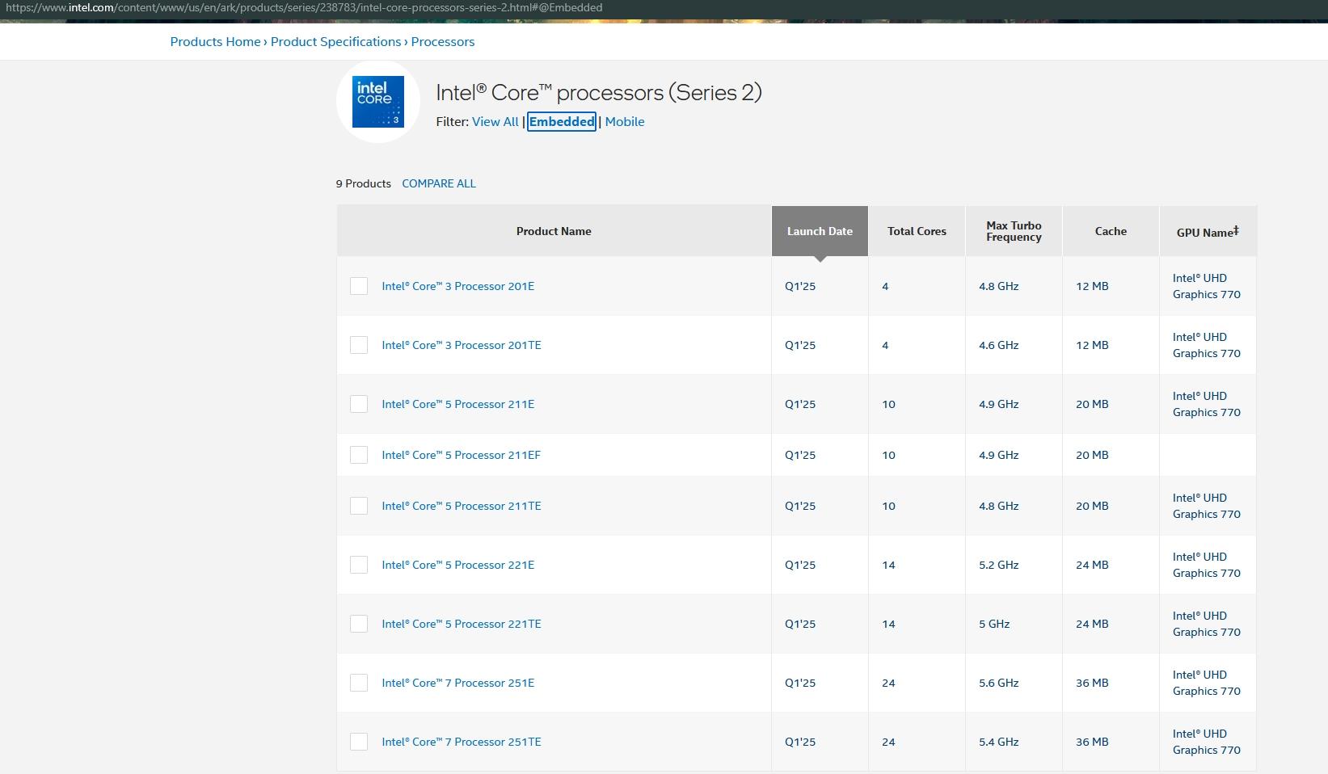
Task: Open Intel Core 7 Processor 251E page
Action: pos(457,683)
